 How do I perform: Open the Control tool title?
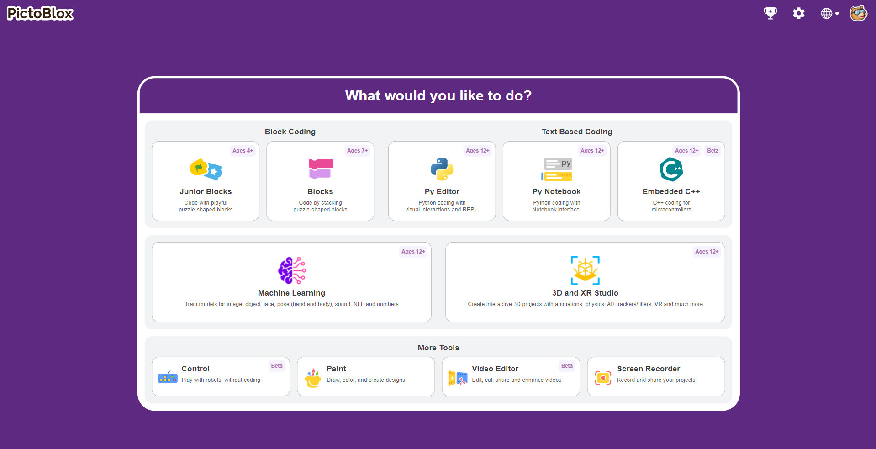[195, 369]
